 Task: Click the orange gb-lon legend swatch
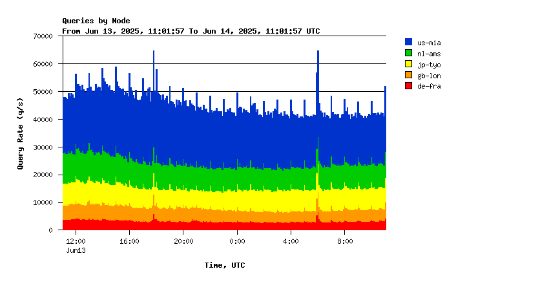tap(408, 74)
